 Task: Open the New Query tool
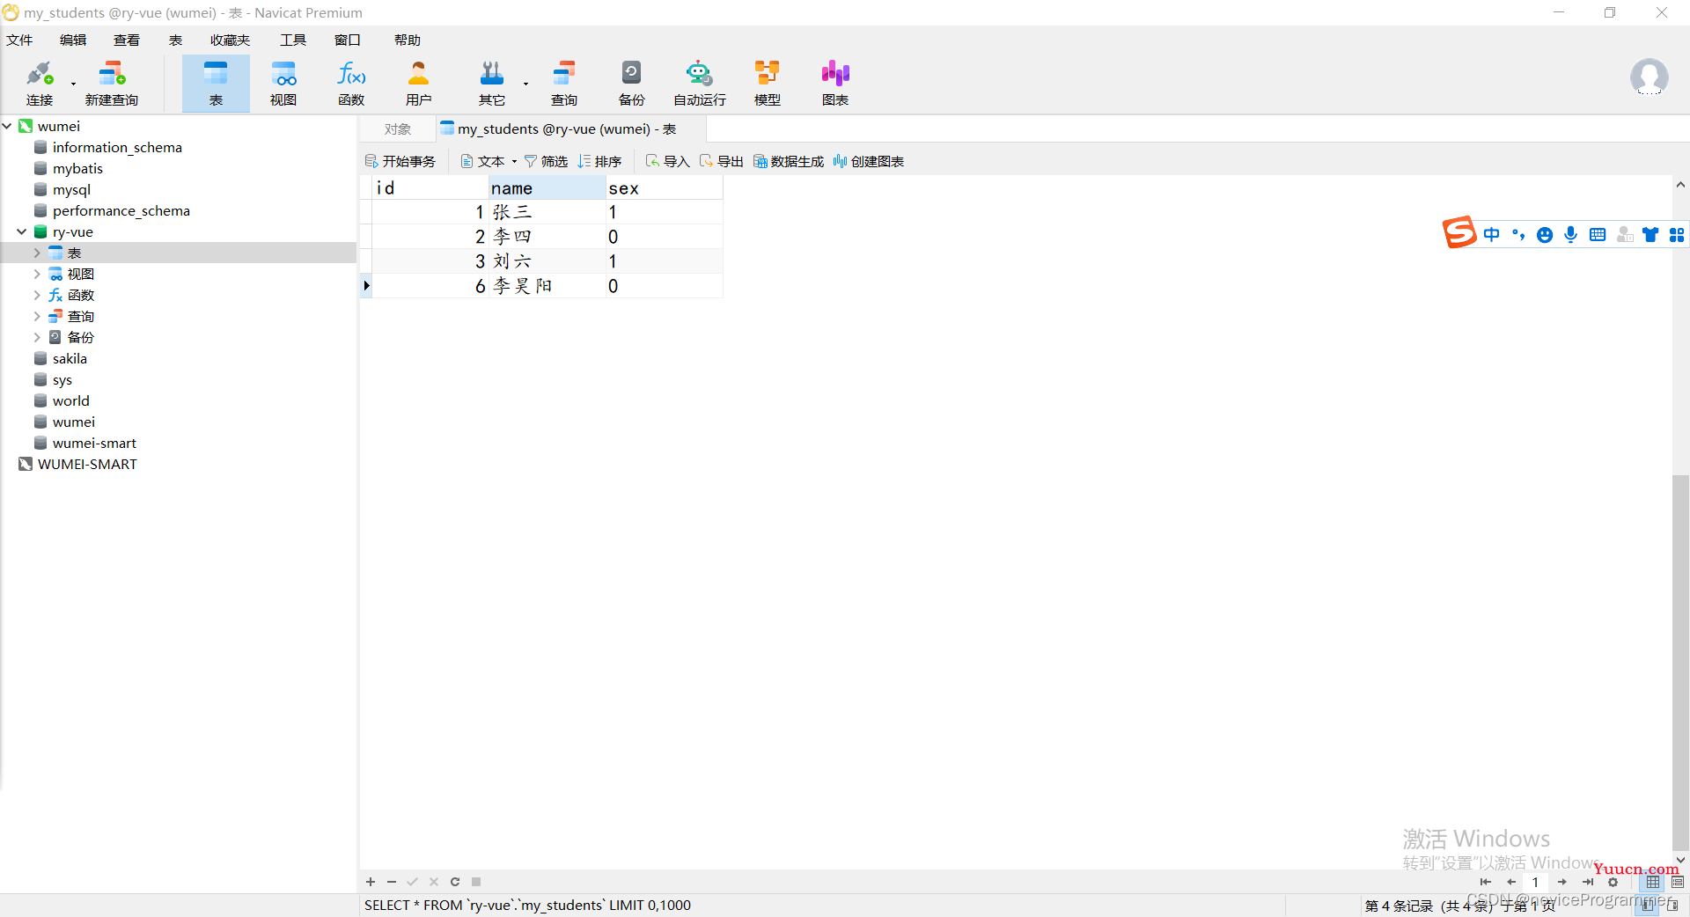(x=111, y=83)
